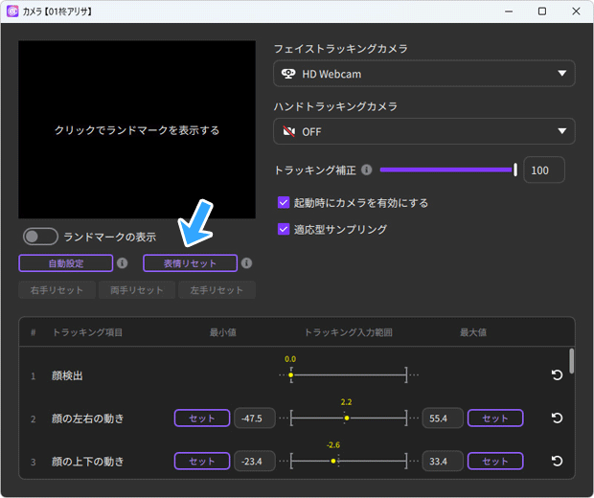Click the app icon in the title bar
This screenshot has height=498, width=594.
pyautogui.click(x=12, y=11)
